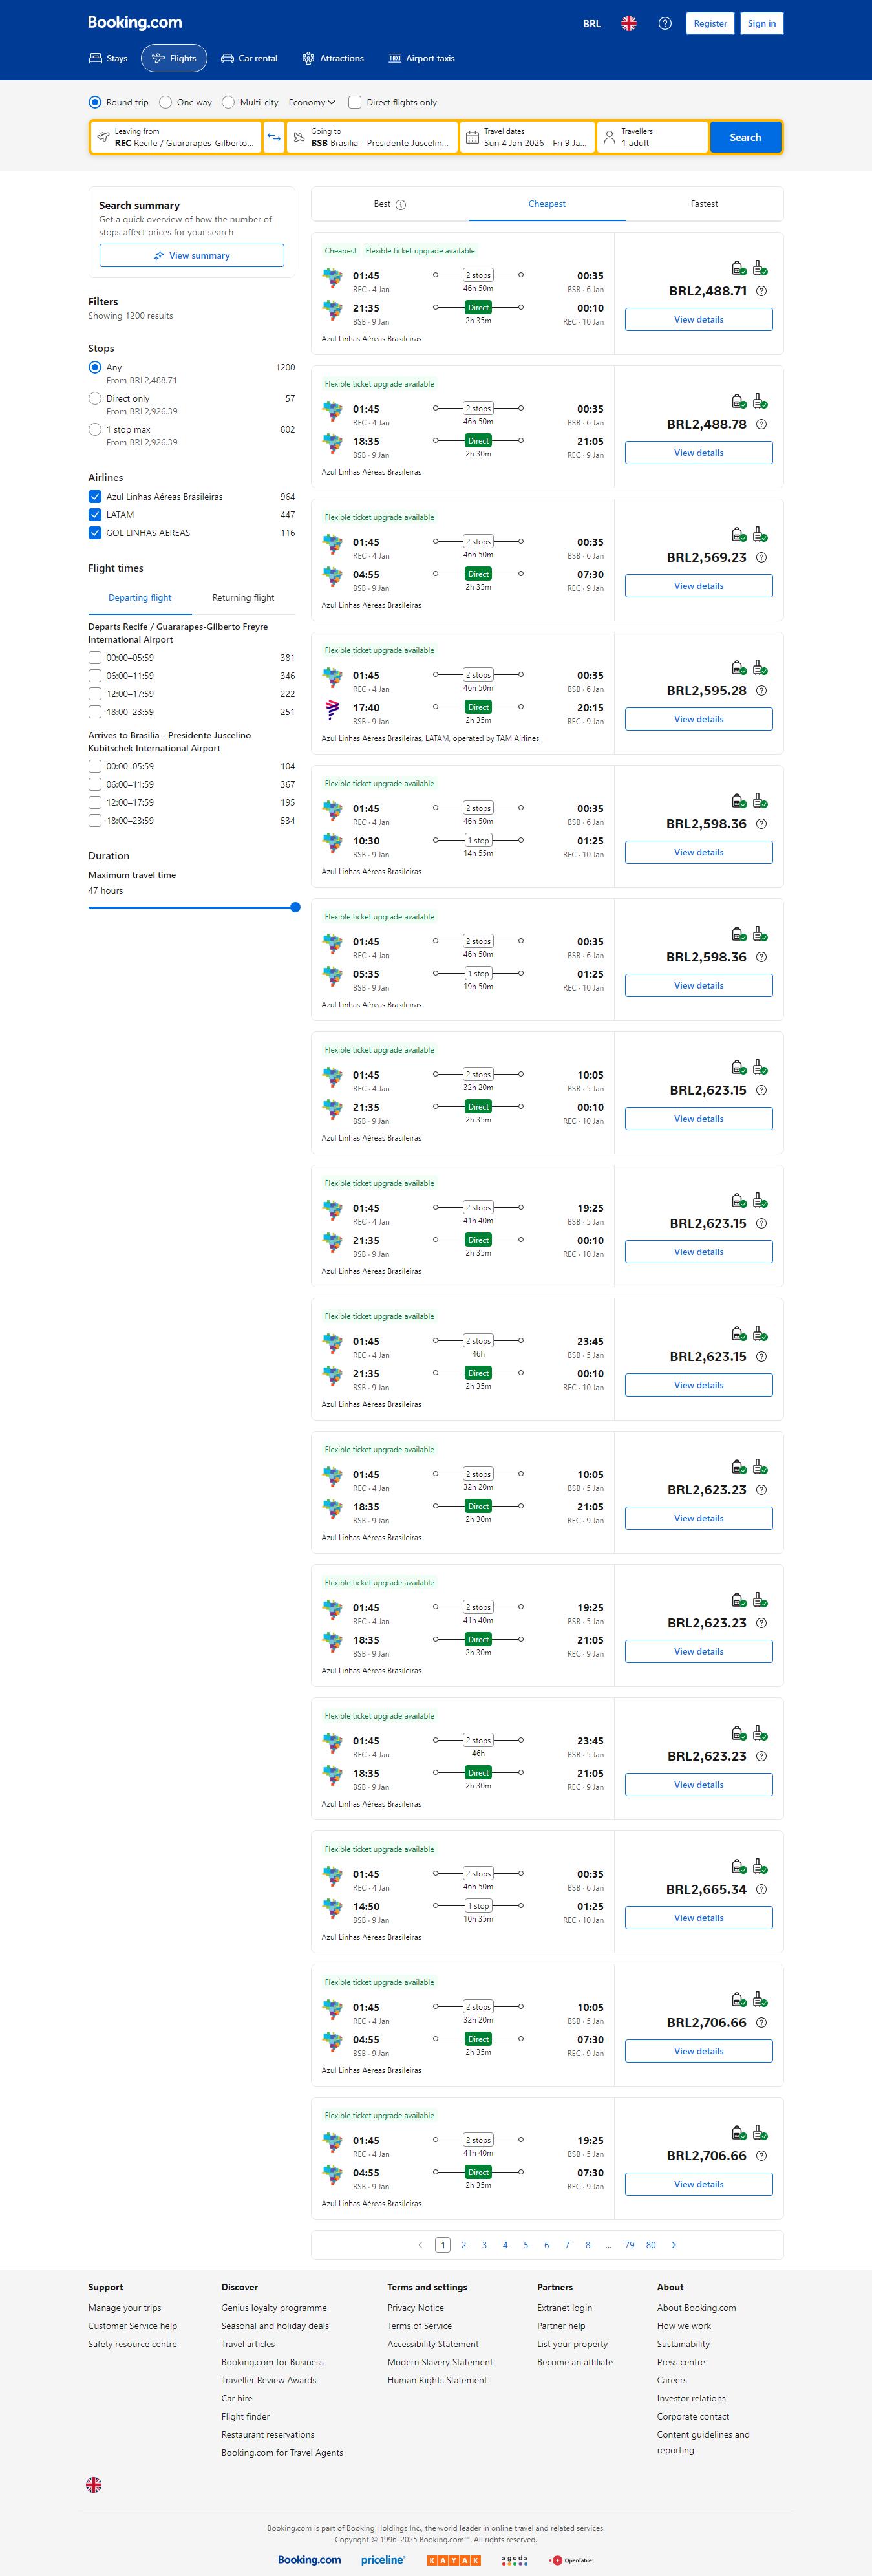Click the Booking.com logo in header
This screenshot has height=2576, width=872.
tap(135, 22)
